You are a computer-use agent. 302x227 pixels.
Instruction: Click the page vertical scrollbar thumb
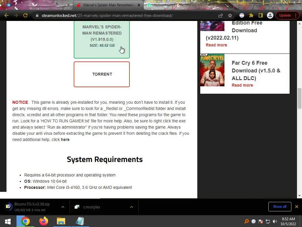click(299, 98)
